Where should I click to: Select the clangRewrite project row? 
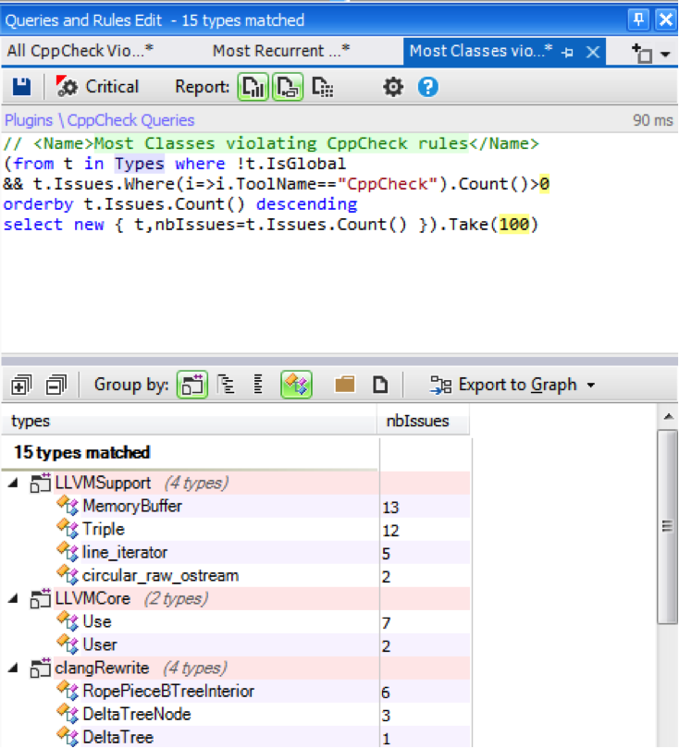click(x=236, y=668)
